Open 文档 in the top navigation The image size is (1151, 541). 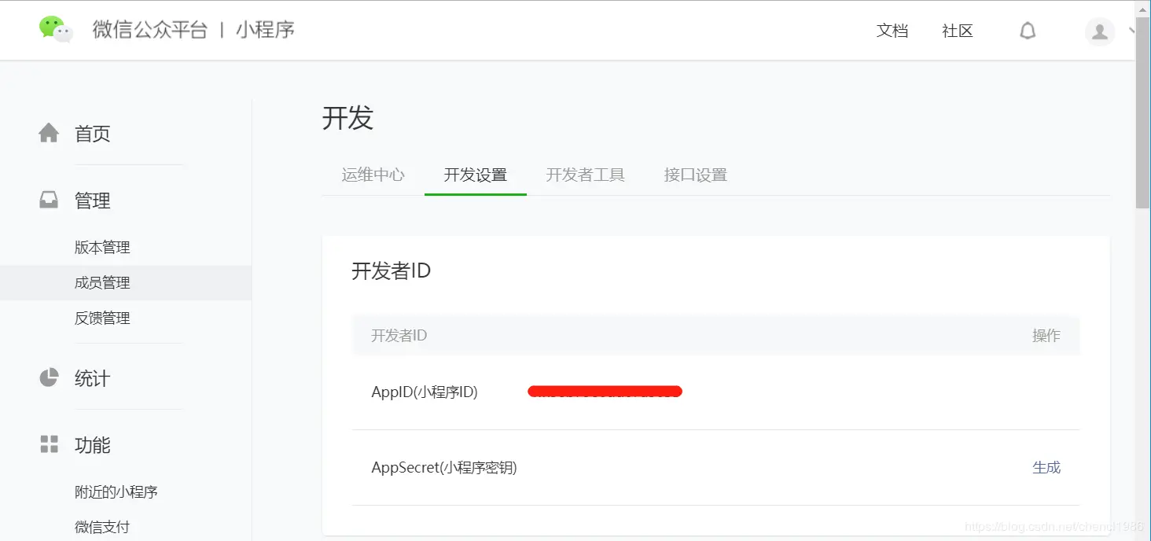tap(892, 31)
